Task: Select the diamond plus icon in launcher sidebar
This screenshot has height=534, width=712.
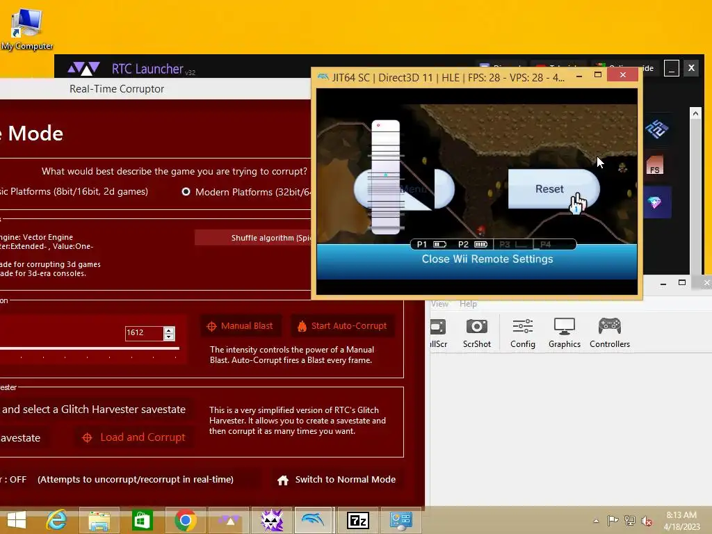Action: tap(655, 202)
